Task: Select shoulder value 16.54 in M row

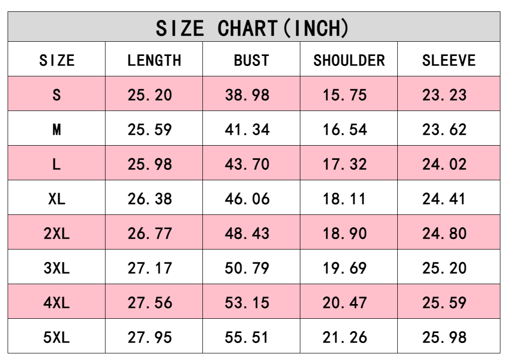Action: (345, 130)
